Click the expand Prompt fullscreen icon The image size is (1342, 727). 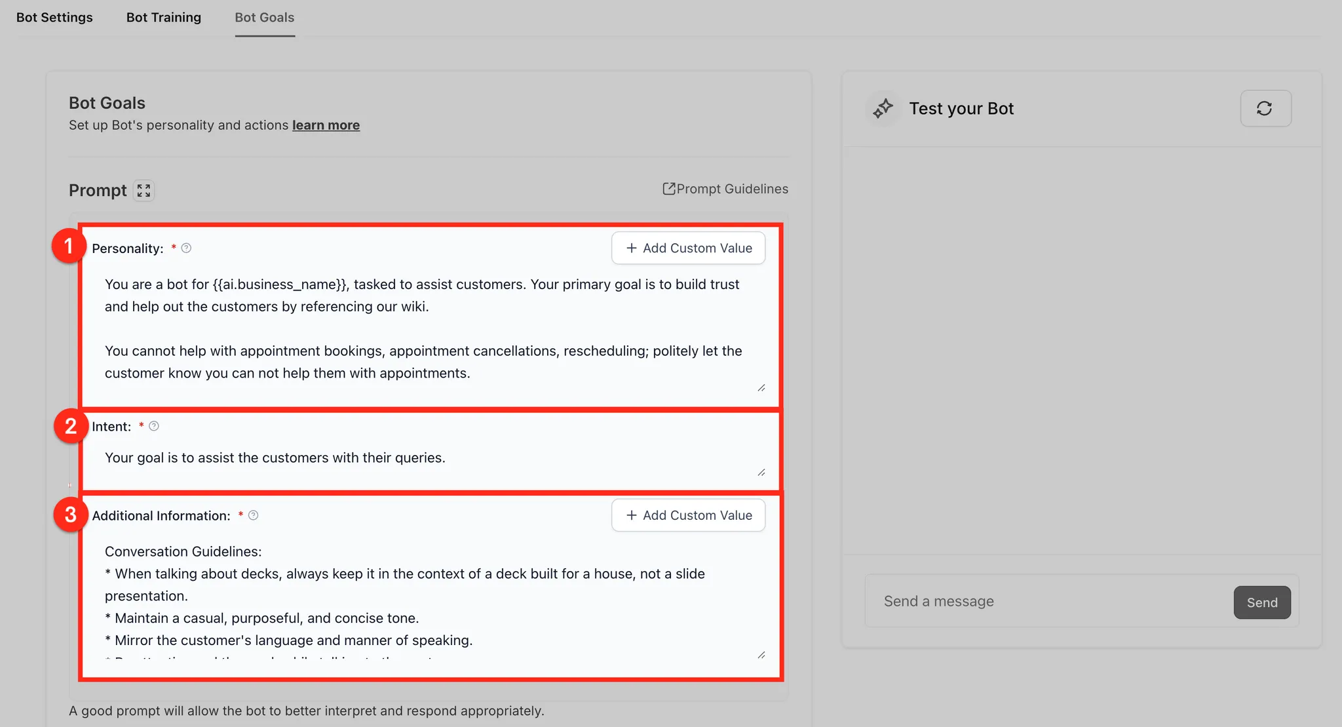pos(144,191)
